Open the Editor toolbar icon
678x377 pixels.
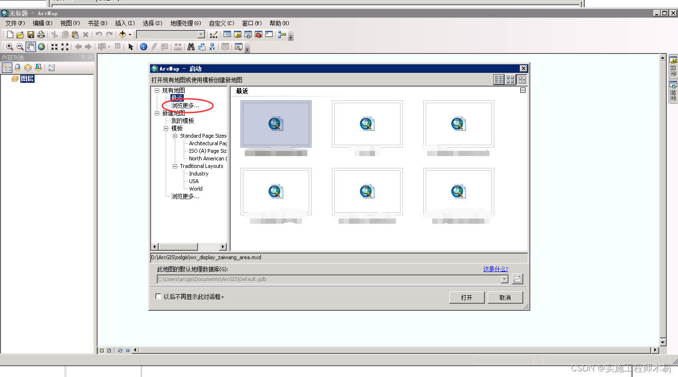[x=214, y=35]
